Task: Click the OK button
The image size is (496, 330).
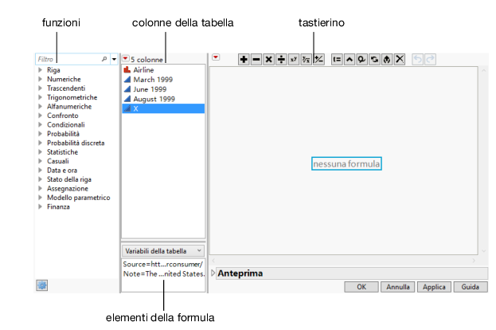Action: pos(361,287)
